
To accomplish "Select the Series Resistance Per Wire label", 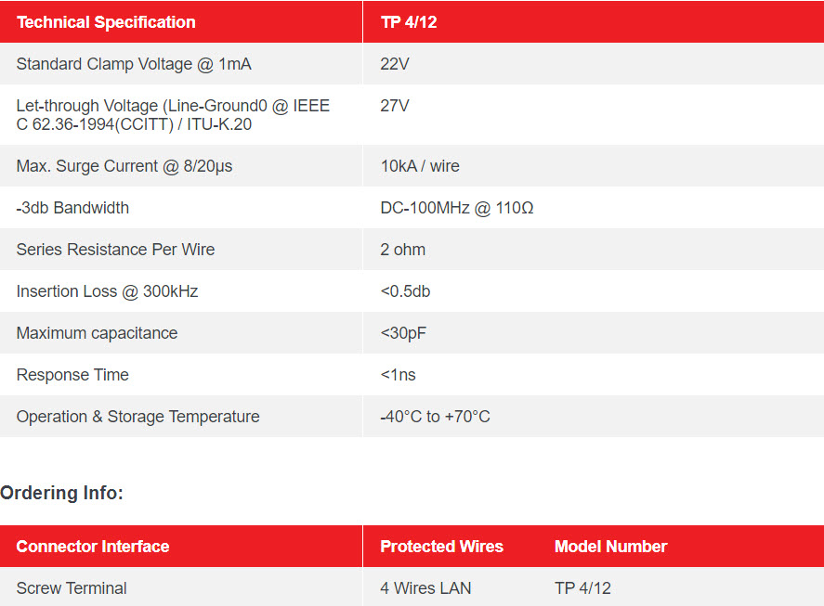I will pyautogui.click(x=115, y=250).
